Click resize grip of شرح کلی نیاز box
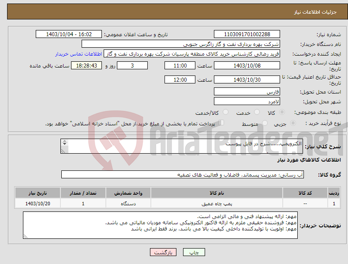This screenshot has height=264, width=348. [63, 151]
